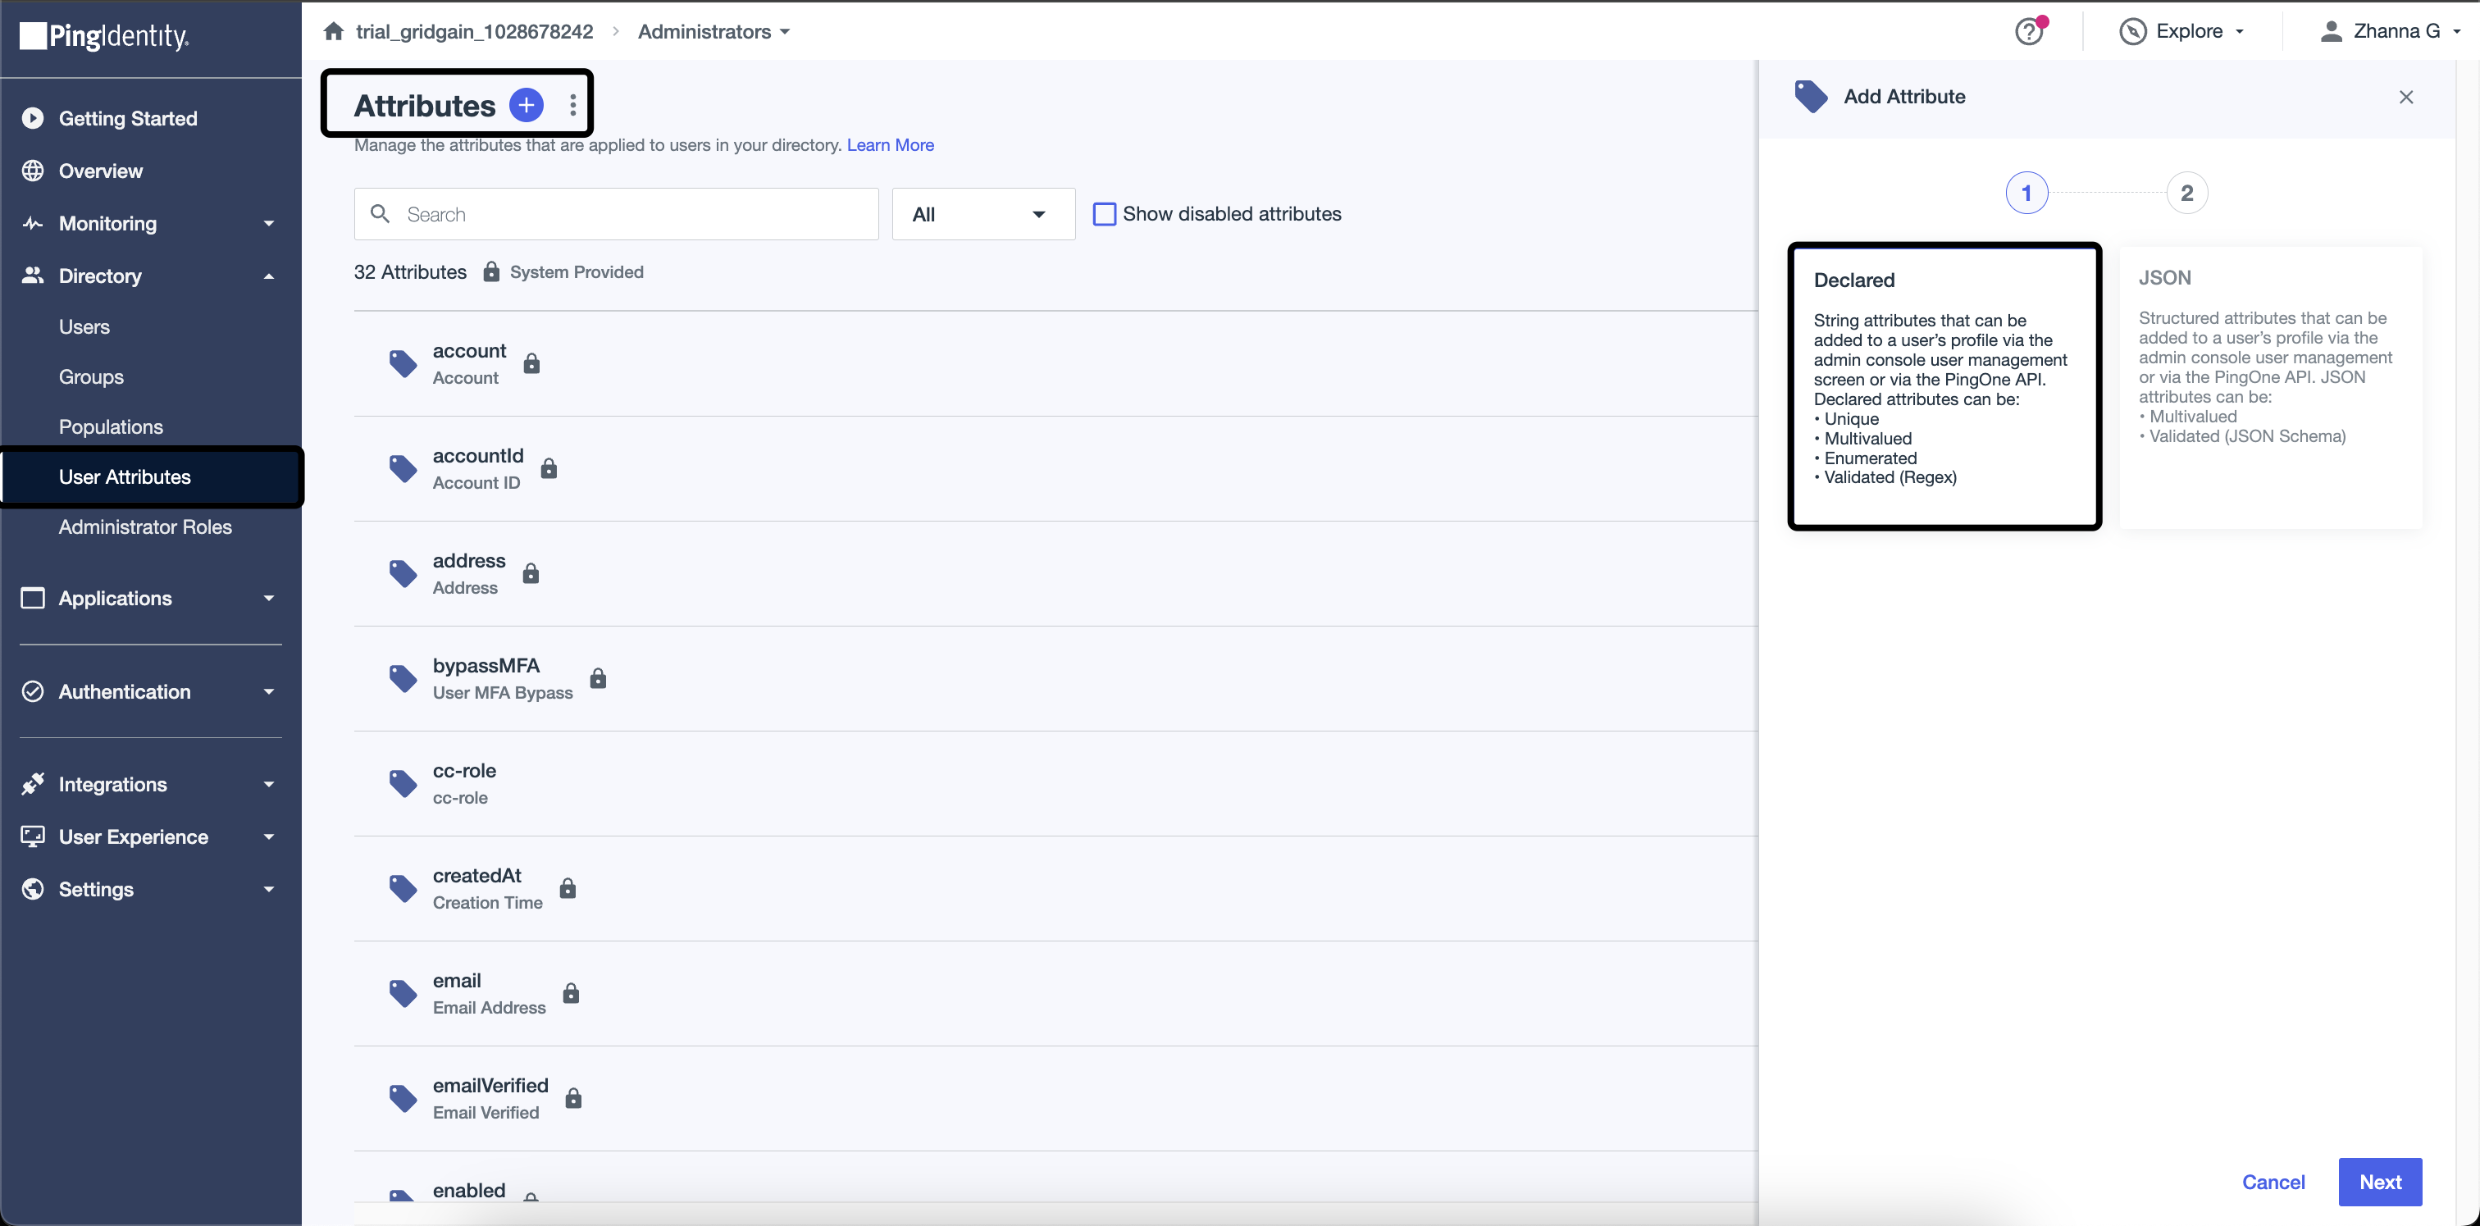Click the tag icon beside account attribute
2480x1226 pixels.
(x=403, y=364)
